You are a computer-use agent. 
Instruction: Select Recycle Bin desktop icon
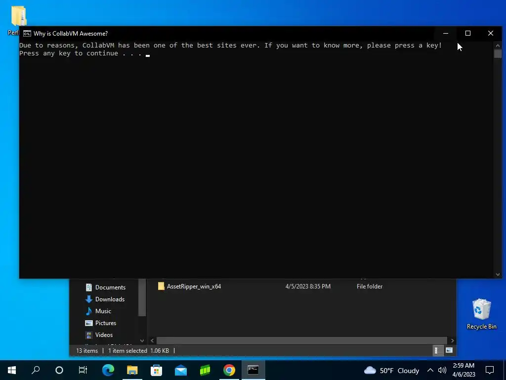point(481,314)
